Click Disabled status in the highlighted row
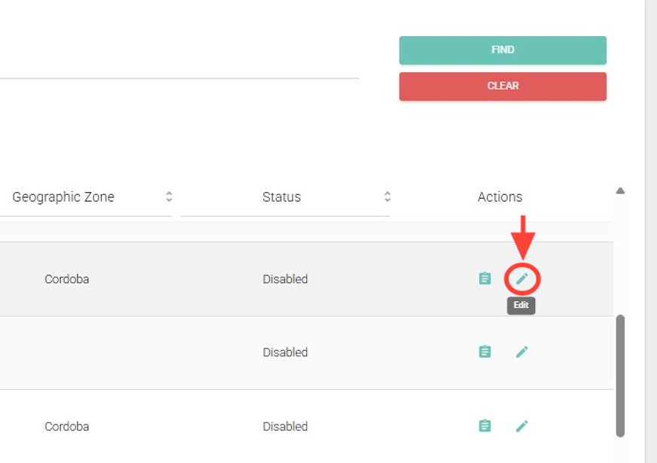Screen dimensions: 657x463 click(x=285, y=279)
